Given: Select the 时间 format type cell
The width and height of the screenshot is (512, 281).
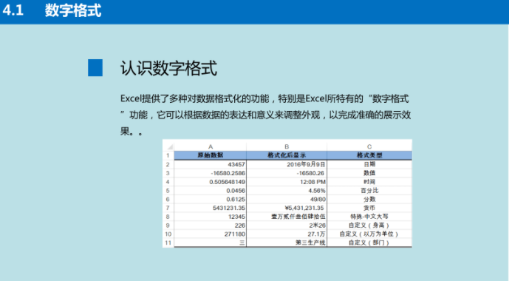Looking at the screenshot, I should pyautogui.click(x=369, y=182).
